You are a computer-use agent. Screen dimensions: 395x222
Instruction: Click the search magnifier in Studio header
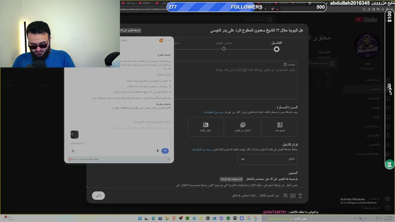[270, 20]
